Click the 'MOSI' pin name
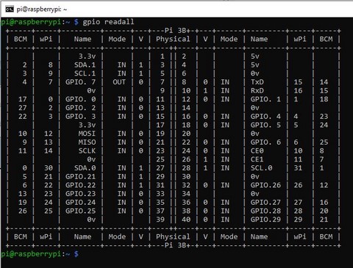The image size is (353, 268). 87,134
